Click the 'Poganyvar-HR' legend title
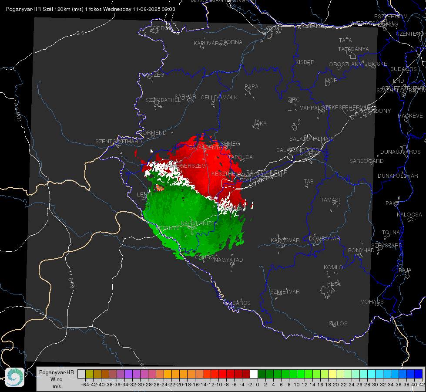 pos(57,372)
